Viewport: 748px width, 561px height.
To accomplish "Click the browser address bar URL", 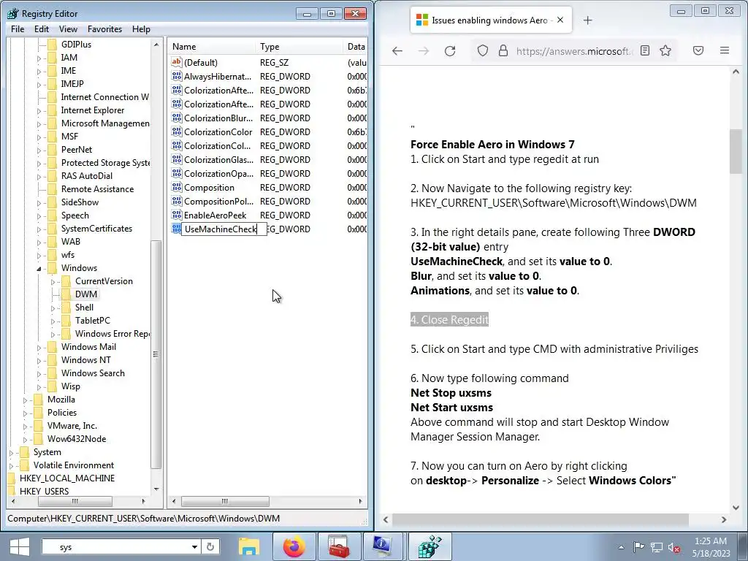I will (x=574, y=51).
